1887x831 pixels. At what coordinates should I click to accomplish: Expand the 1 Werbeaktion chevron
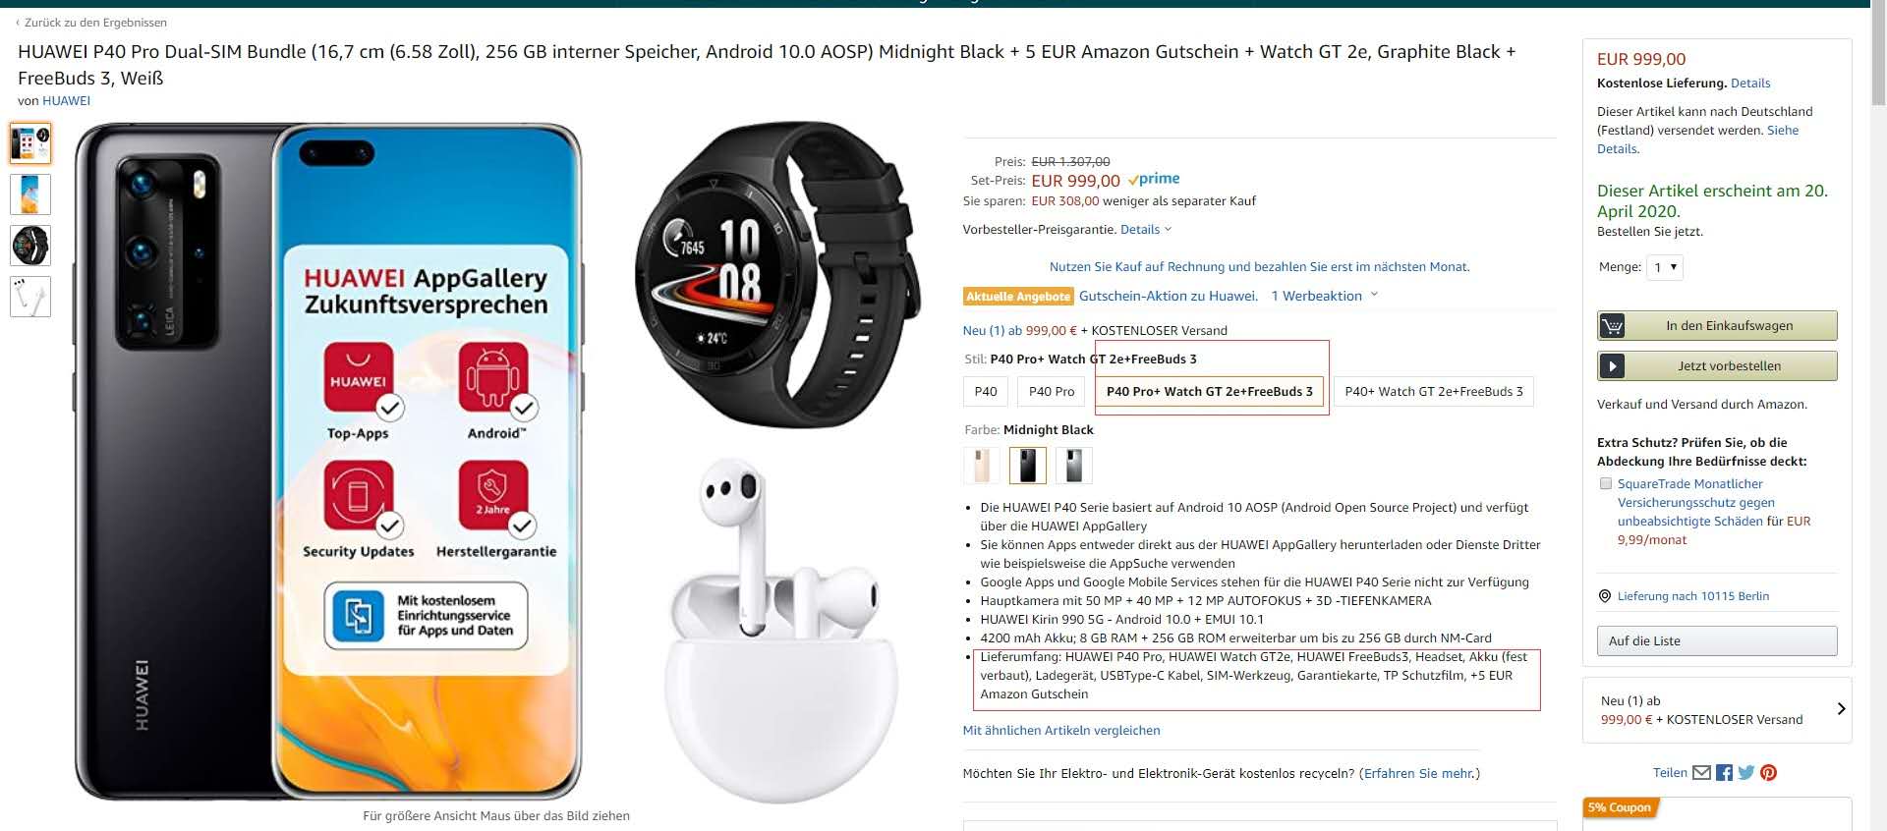[x=1374, y=295]
